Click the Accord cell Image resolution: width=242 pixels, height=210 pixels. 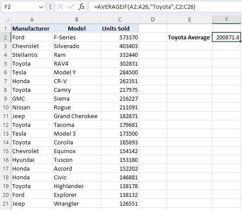coord(77,168)
